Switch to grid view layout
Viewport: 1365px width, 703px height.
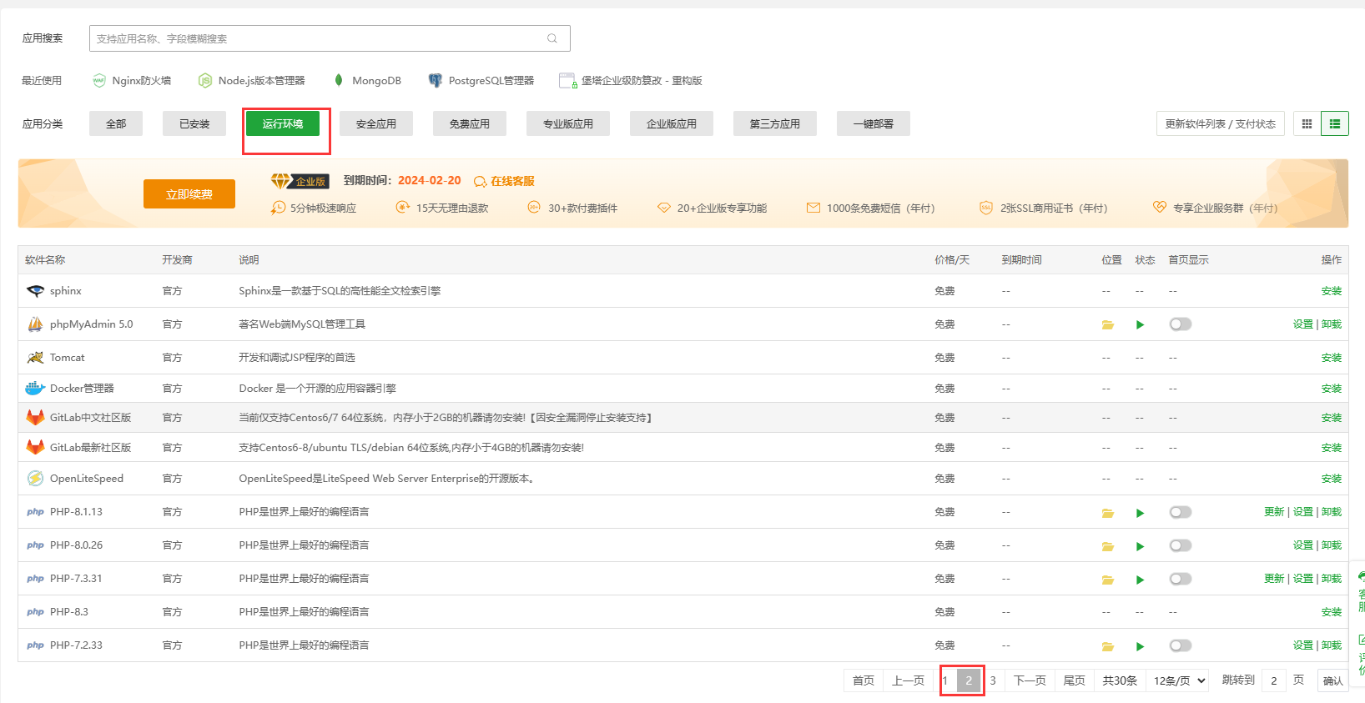point(1307,123)
